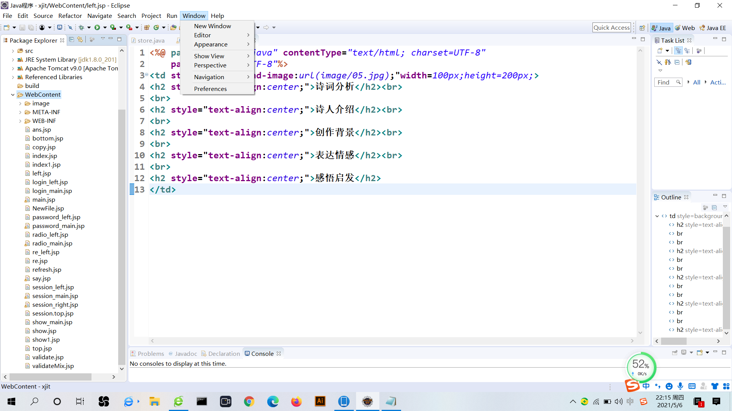Open New Task dropdown arrow in Task List
Viewport: 732px width, 411px height.
click(x=667, y=51)
